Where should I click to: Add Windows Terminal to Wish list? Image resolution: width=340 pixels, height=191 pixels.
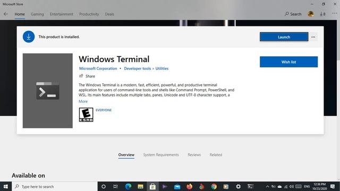(x=288, y=62)
